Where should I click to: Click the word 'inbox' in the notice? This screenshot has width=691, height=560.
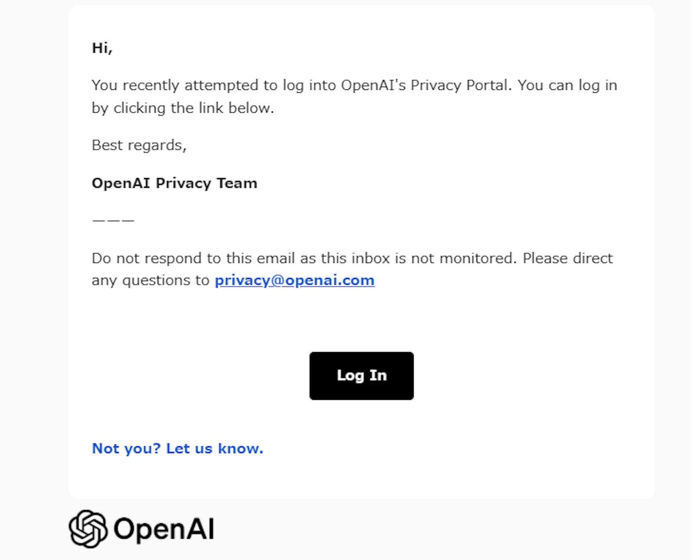tap(370, 258)
